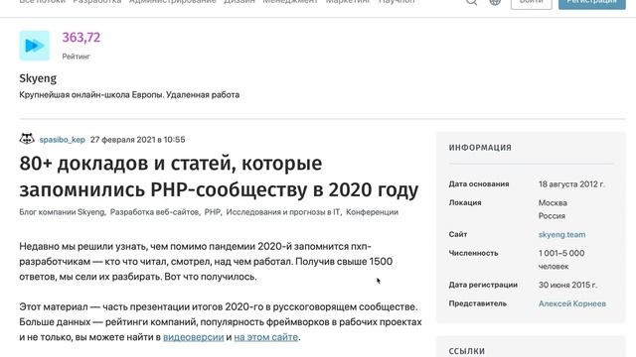Open the PHP hub link
636x357 pixels.
pyautogui.click(x=212, y=212)
